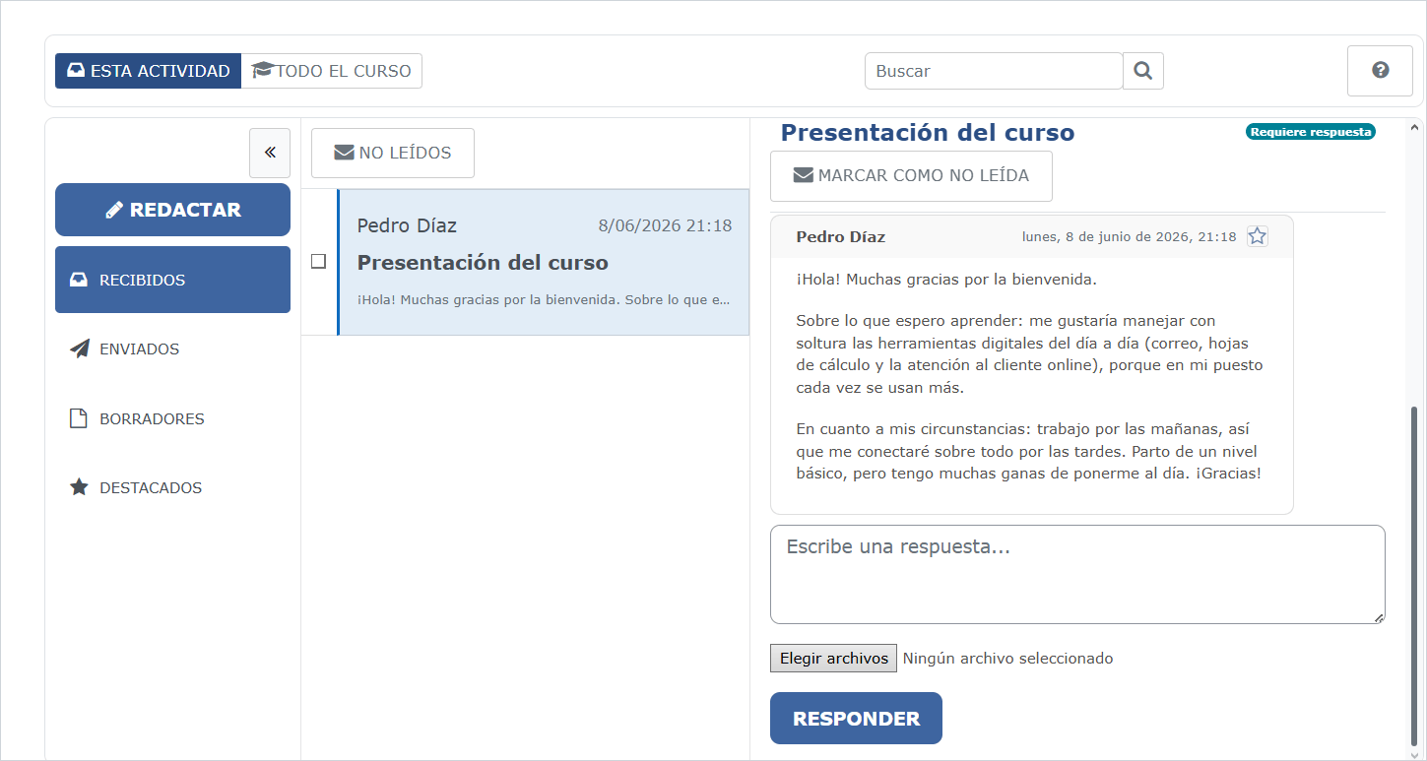Click into Escribe una respuesta textarea
The width and height of the screenshot is (1427, 761).
pyautogui.click(x=1077, y=574)
